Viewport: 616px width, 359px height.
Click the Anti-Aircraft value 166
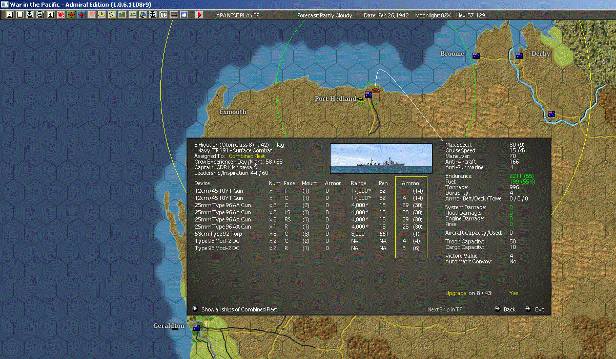click(514, 162)
